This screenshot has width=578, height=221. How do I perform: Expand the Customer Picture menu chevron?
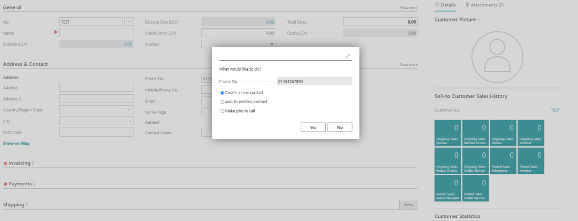(479, 19)
